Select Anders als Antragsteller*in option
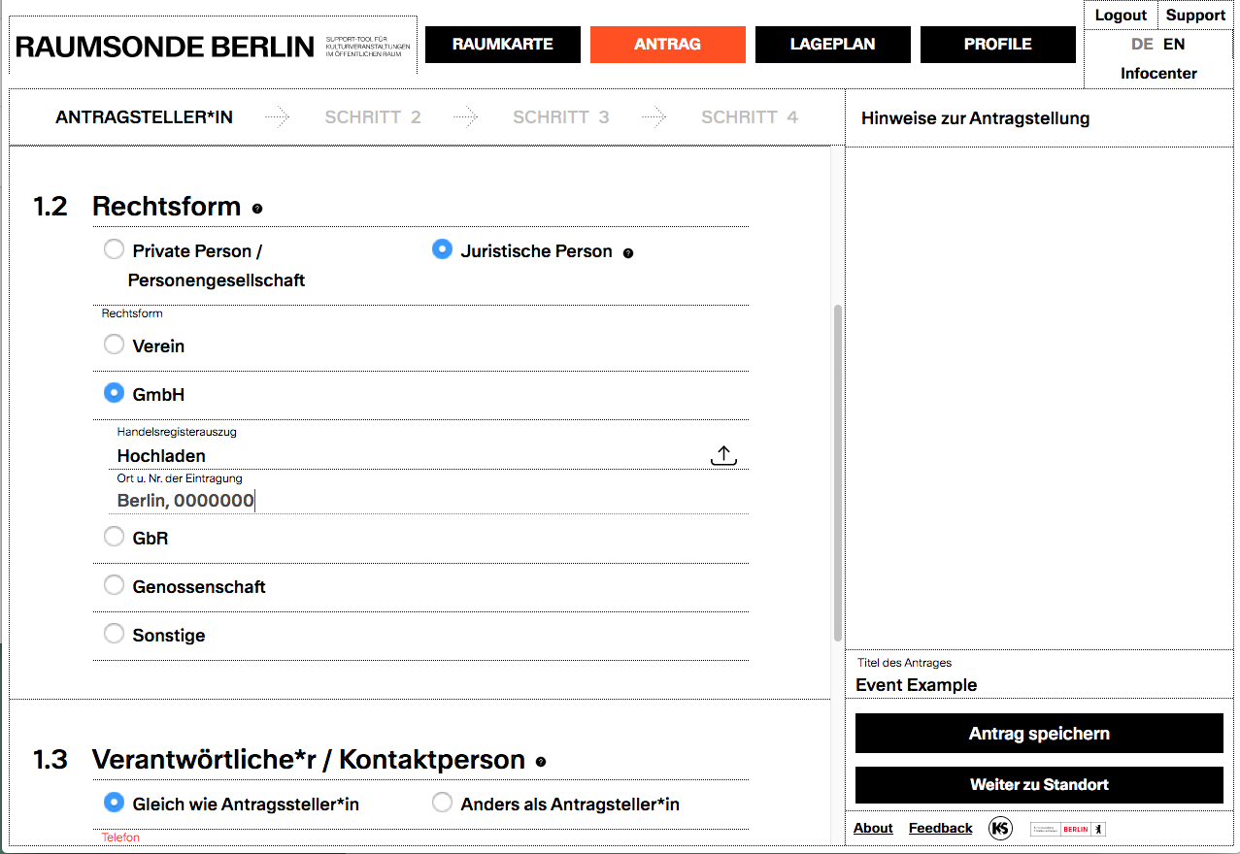1240x854 pixels. click(442, 803)
